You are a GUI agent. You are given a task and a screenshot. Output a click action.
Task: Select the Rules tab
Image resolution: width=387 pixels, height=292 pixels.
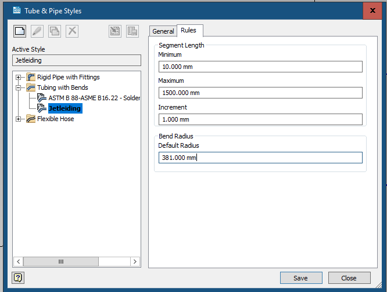click(189, 30)
